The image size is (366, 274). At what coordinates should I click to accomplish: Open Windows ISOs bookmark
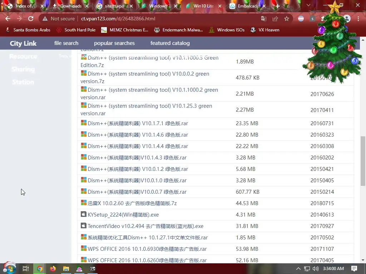[227, 30]
